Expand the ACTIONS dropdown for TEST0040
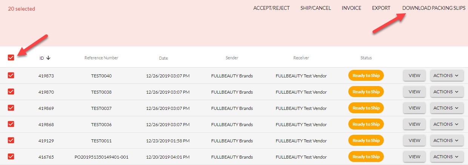 point(447,76)
